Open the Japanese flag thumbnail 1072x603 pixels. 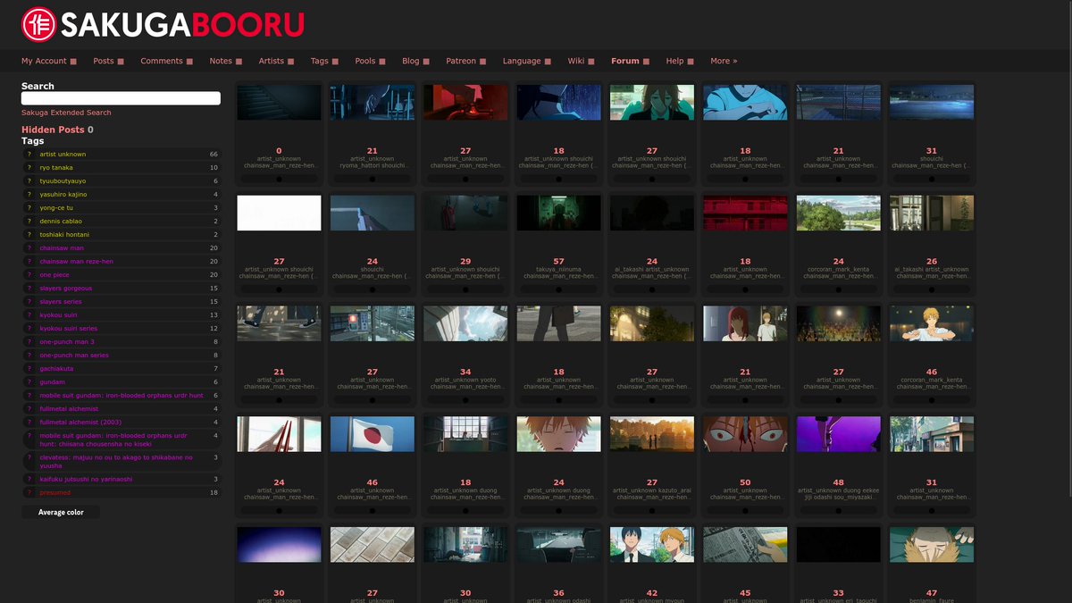click(x=373, y=434)
